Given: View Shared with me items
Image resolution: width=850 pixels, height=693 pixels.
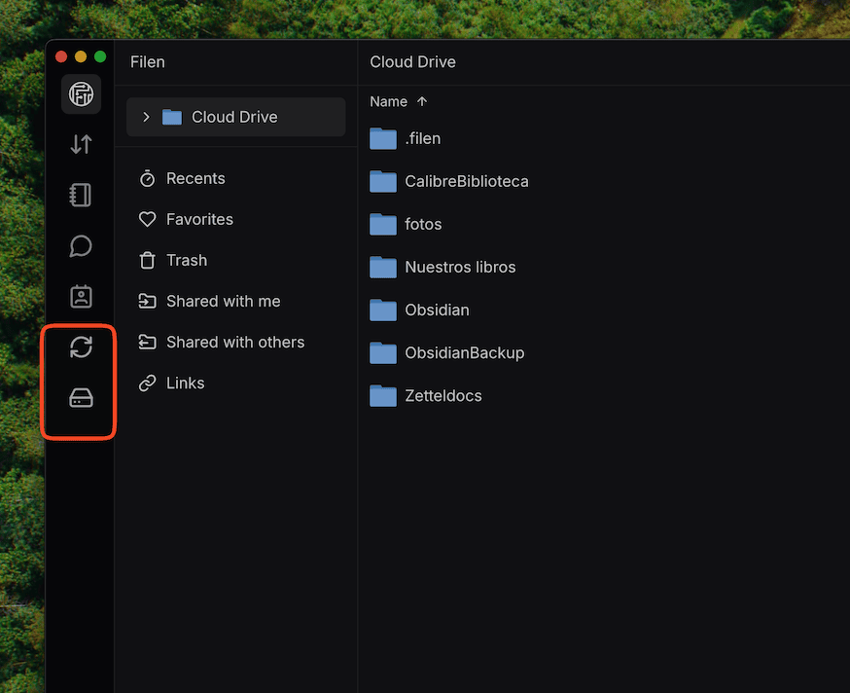Looking at the screenshot, I should [223, 302].
